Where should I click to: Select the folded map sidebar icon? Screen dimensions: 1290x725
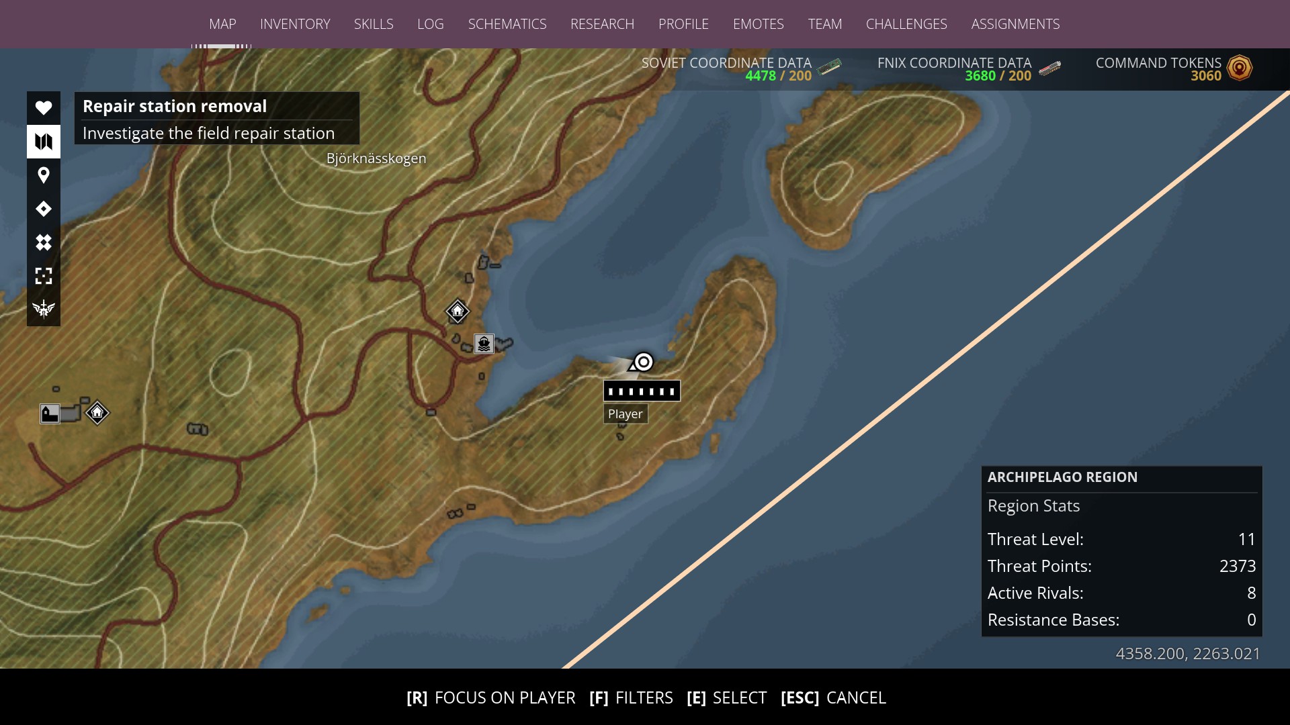tap(44, 142)
